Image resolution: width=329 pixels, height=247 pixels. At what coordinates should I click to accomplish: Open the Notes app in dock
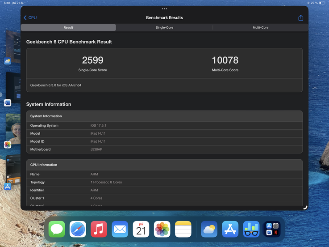[183, 229]
